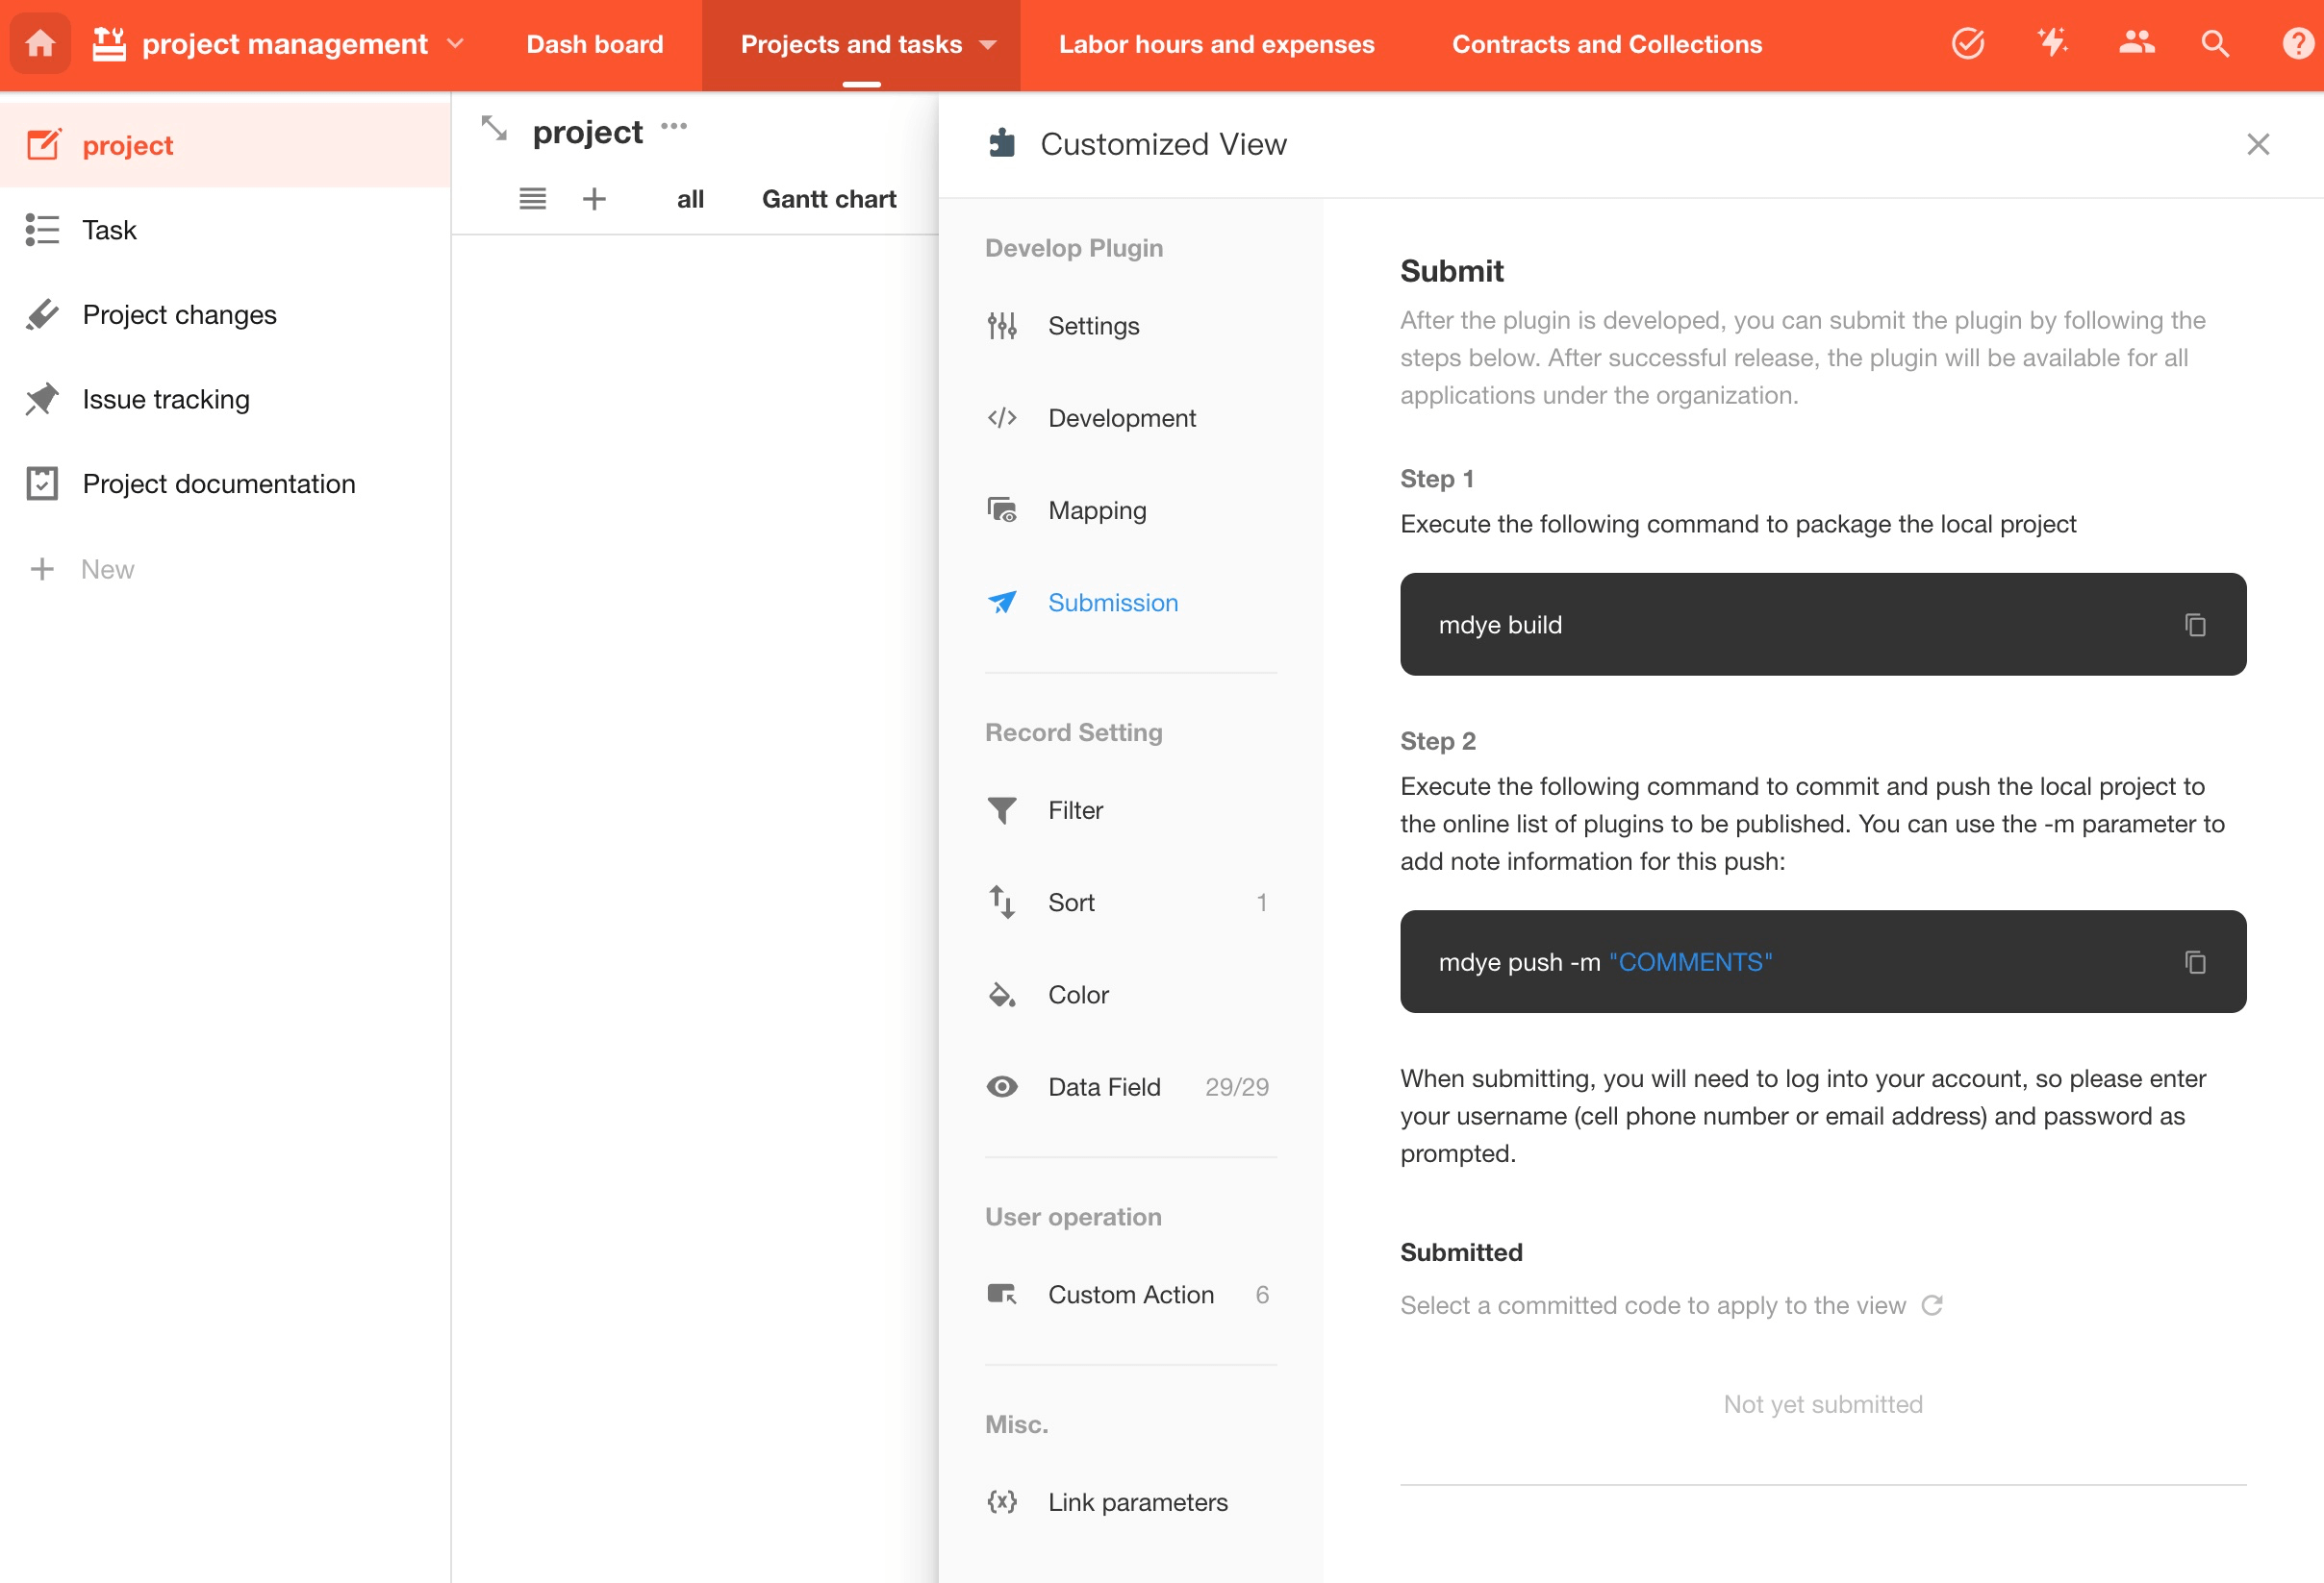The height and width of the screenshot is (1583, 2324).
Task: Expand the project management app dropdown
Action: coord(456,44)
